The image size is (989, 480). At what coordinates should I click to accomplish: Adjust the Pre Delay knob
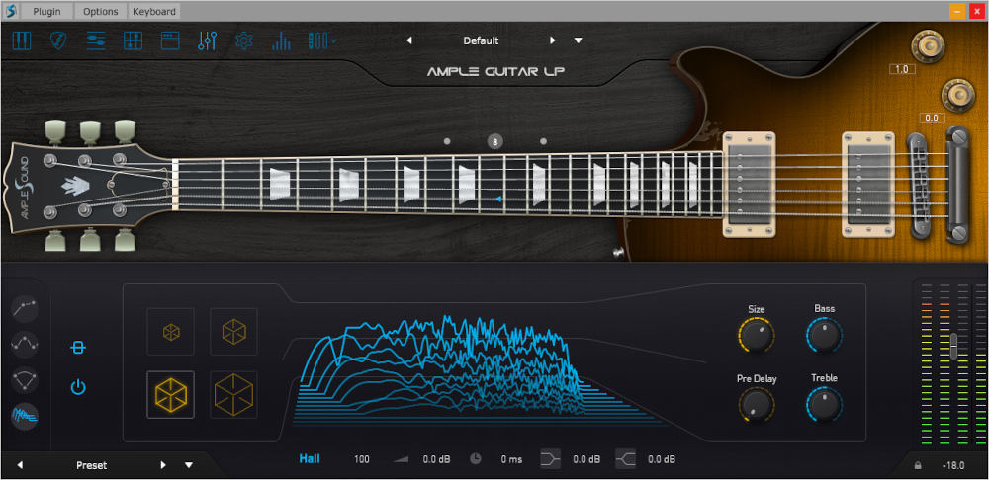click(x=756, y=405)
